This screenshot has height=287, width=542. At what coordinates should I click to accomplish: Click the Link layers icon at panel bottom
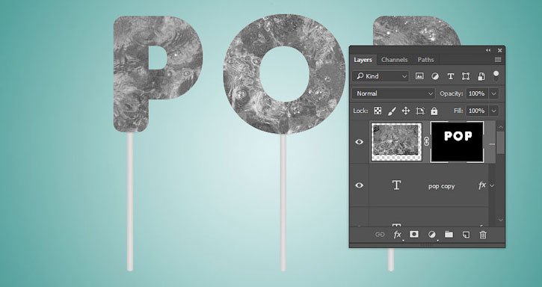[x=380, y=235]
